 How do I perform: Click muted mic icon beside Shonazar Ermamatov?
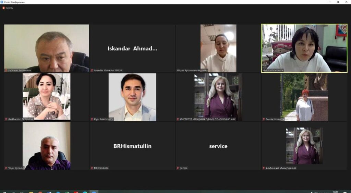6,71
